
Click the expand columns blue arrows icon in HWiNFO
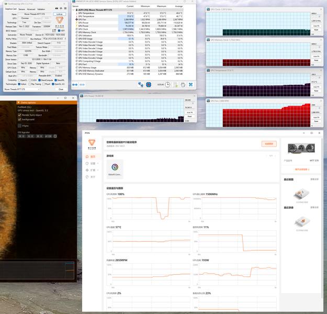(x=75, y=85)
